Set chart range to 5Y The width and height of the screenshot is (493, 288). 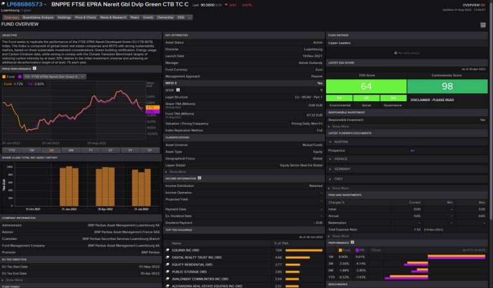coord(150,150)
